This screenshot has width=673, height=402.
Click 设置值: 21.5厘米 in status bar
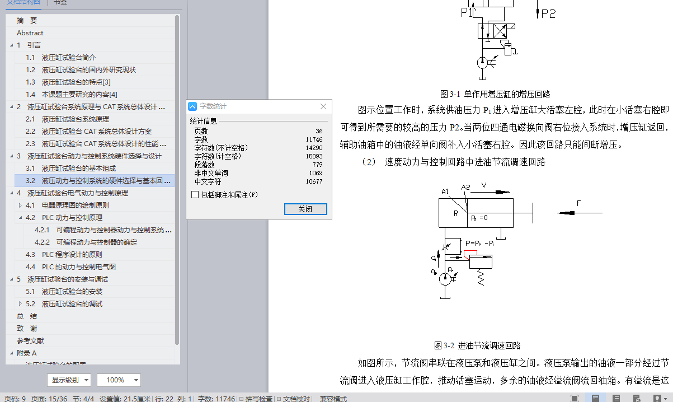pos(125,399)
